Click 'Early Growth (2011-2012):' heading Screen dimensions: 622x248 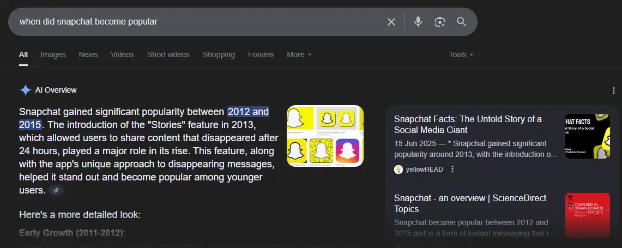72,233
